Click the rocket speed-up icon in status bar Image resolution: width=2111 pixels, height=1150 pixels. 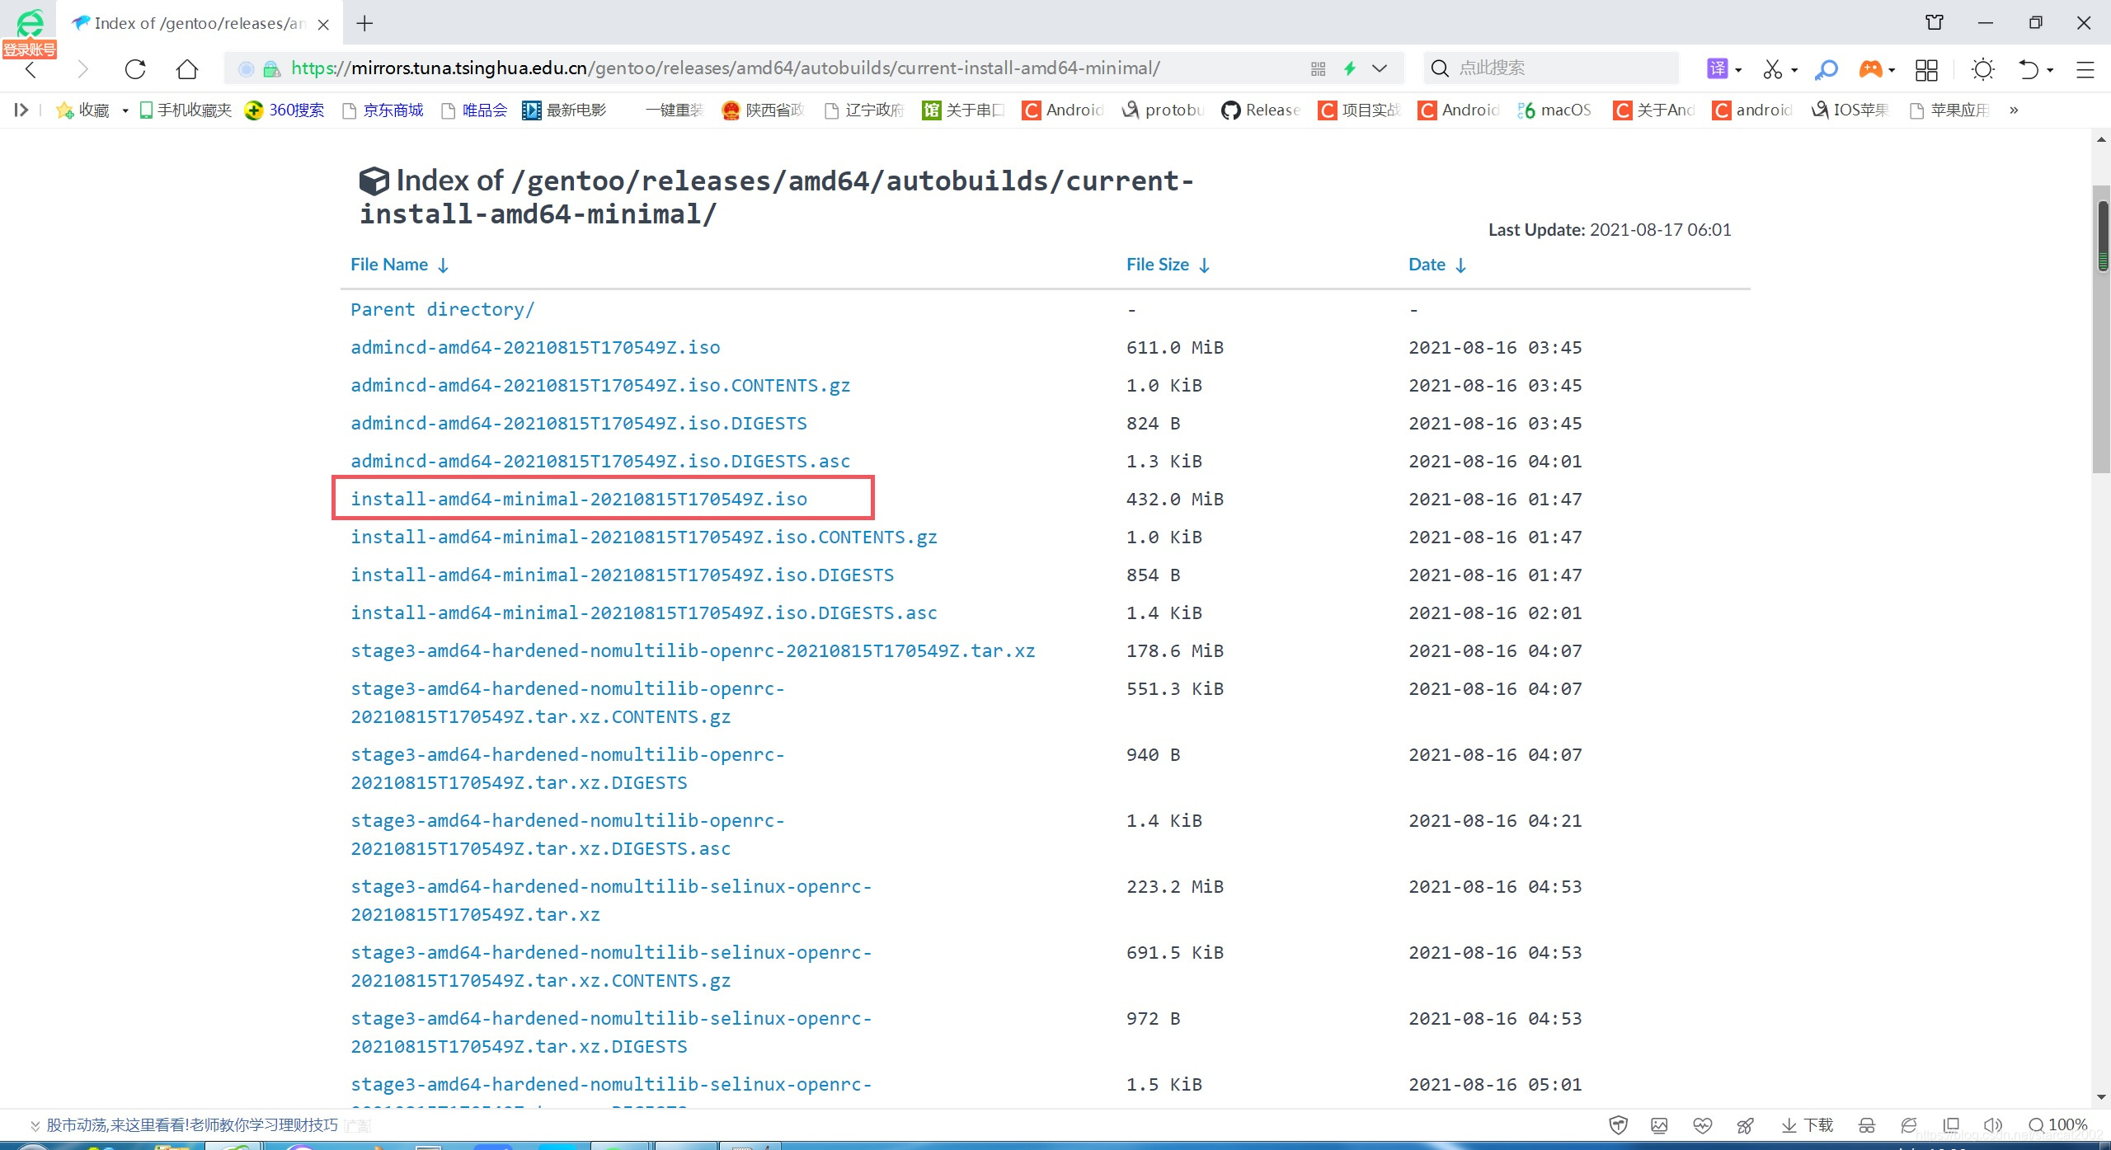point(1745,1125)
